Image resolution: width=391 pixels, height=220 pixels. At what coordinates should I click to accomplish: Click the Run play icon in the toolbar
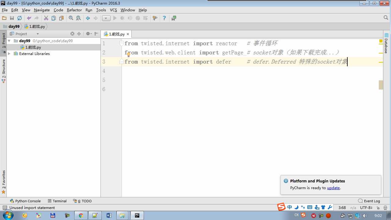[115, 18]
